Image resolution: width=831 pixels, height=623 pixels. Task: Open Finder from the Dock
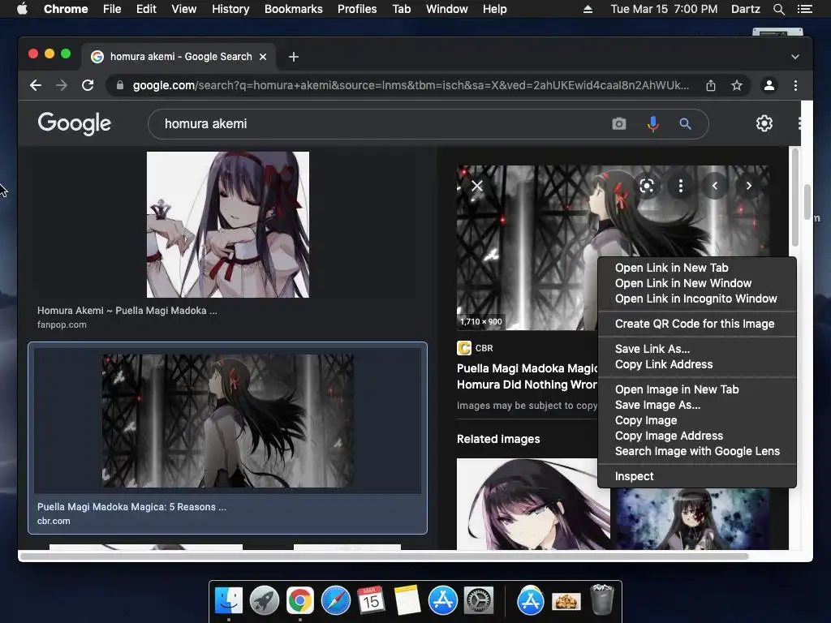(x=229, y=600)
